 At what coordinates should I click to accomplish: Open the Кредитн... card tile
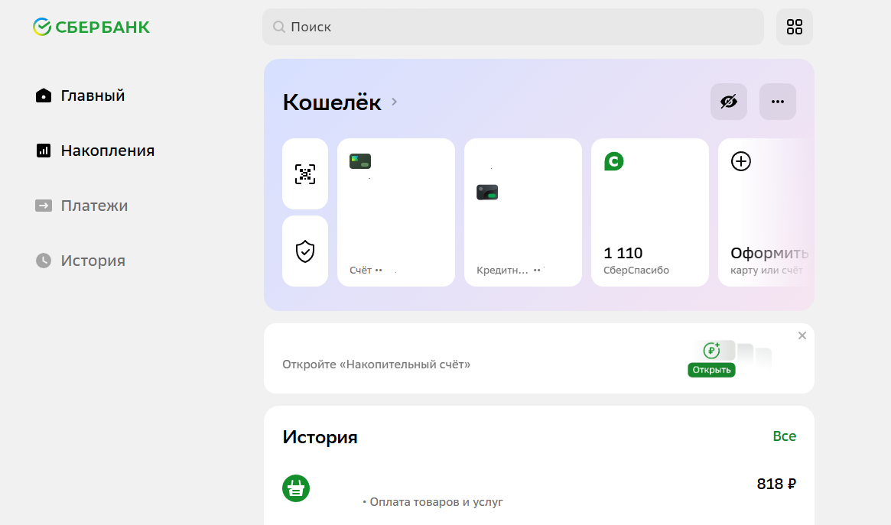click(x=523, y=212)
